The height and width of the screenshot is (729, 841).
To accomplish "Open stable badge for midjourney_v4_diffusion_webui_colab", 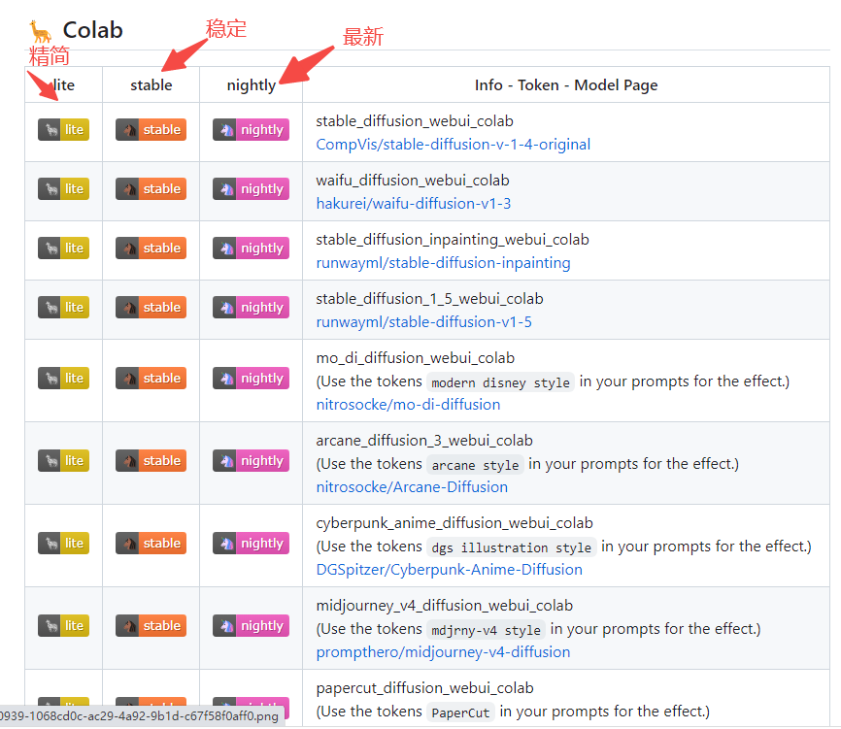I will 151,626.
